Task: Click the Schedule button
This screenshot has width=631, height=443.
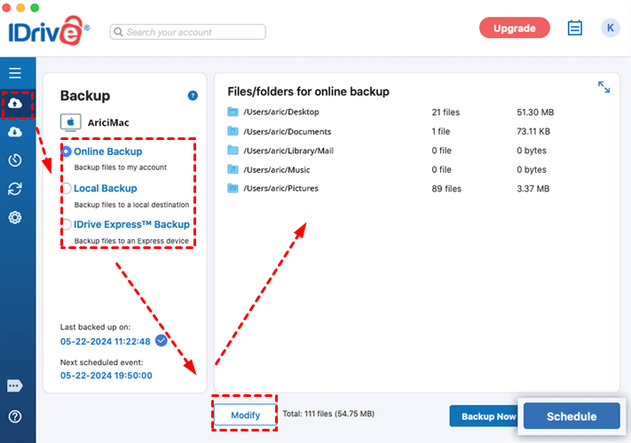Action: [572, 416]
